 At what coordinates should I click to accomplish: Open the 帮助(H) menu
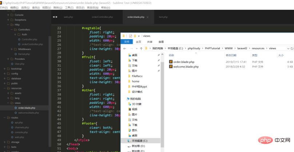[106, 8]
